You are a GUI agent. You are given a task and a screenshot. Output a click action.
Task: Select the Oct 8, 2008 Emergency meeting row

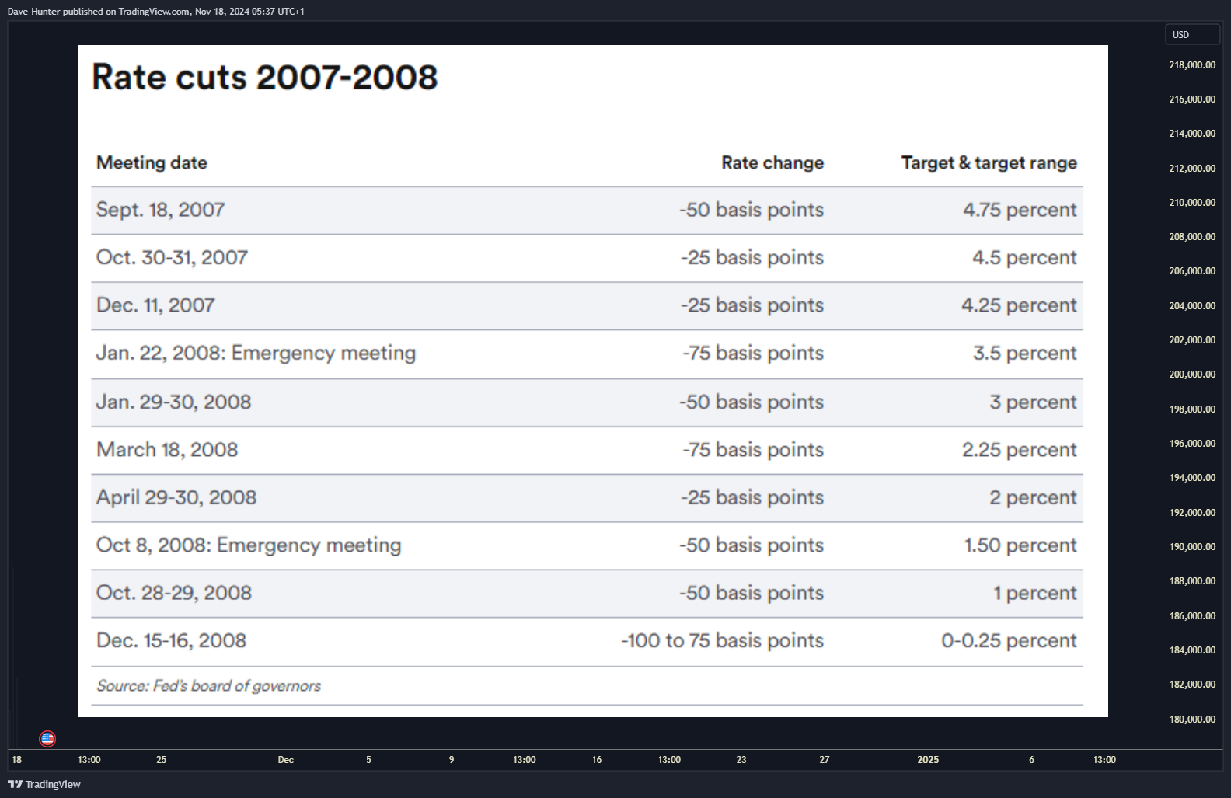point(587,545)
